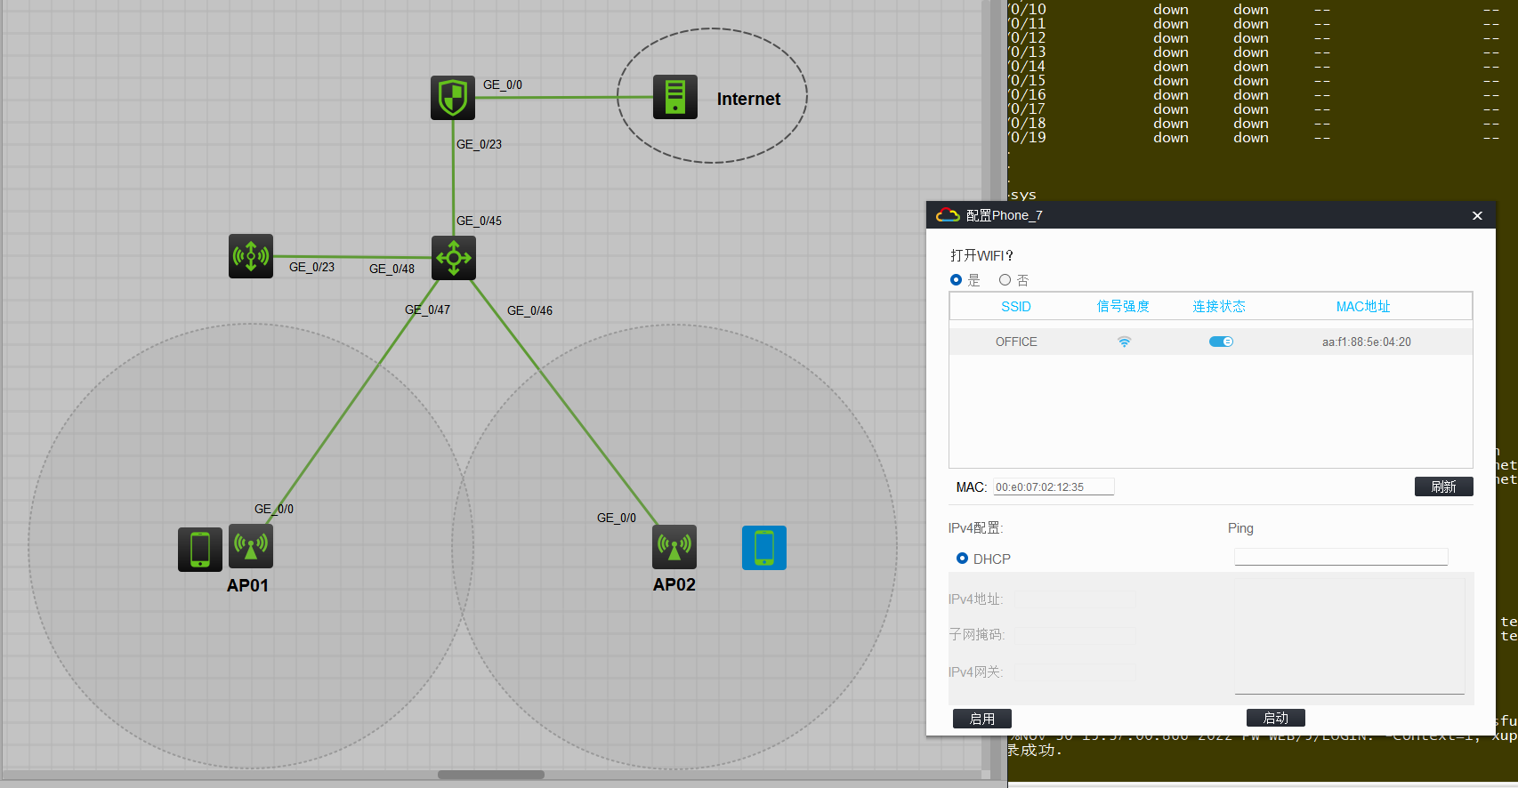Click the Ping address input field
The height and width of the screenshot is (788, 1518).
click(1341, 557)
